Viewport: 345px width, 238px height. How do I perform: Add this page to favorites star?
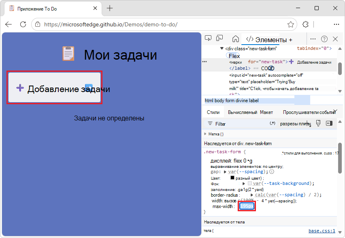291,24
